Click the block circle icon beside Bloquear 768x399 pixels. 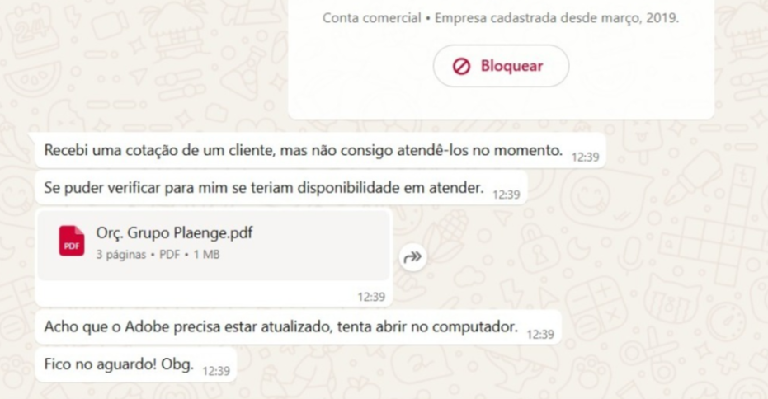[x=461, y=66]
